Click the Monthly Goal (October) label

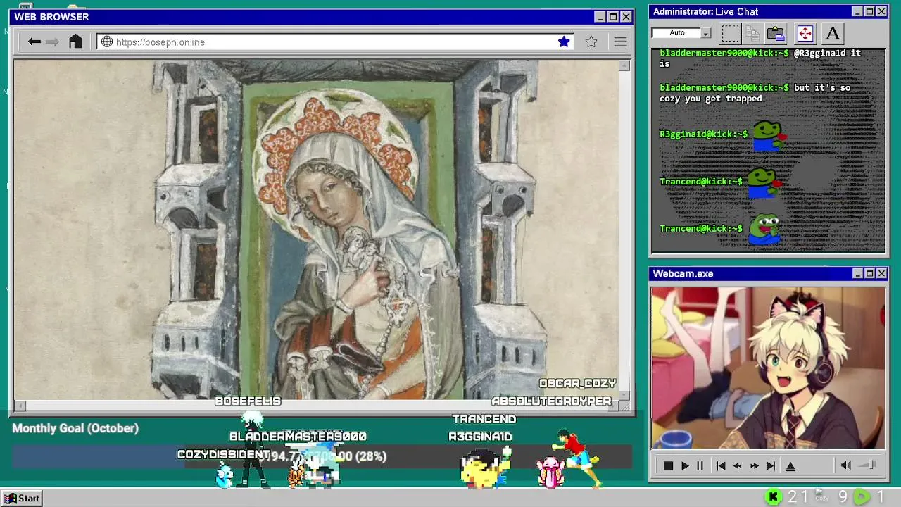coord(75,428)
